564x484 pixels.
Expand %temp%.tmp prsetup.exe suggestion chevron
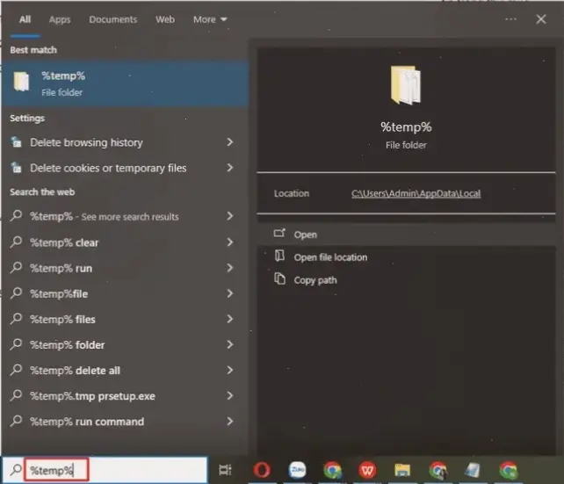(x=230, y=396)
